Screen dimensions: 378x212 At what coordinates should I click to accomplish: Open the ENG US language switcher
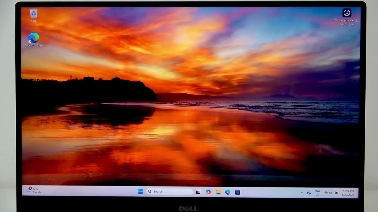coord(317,193)
